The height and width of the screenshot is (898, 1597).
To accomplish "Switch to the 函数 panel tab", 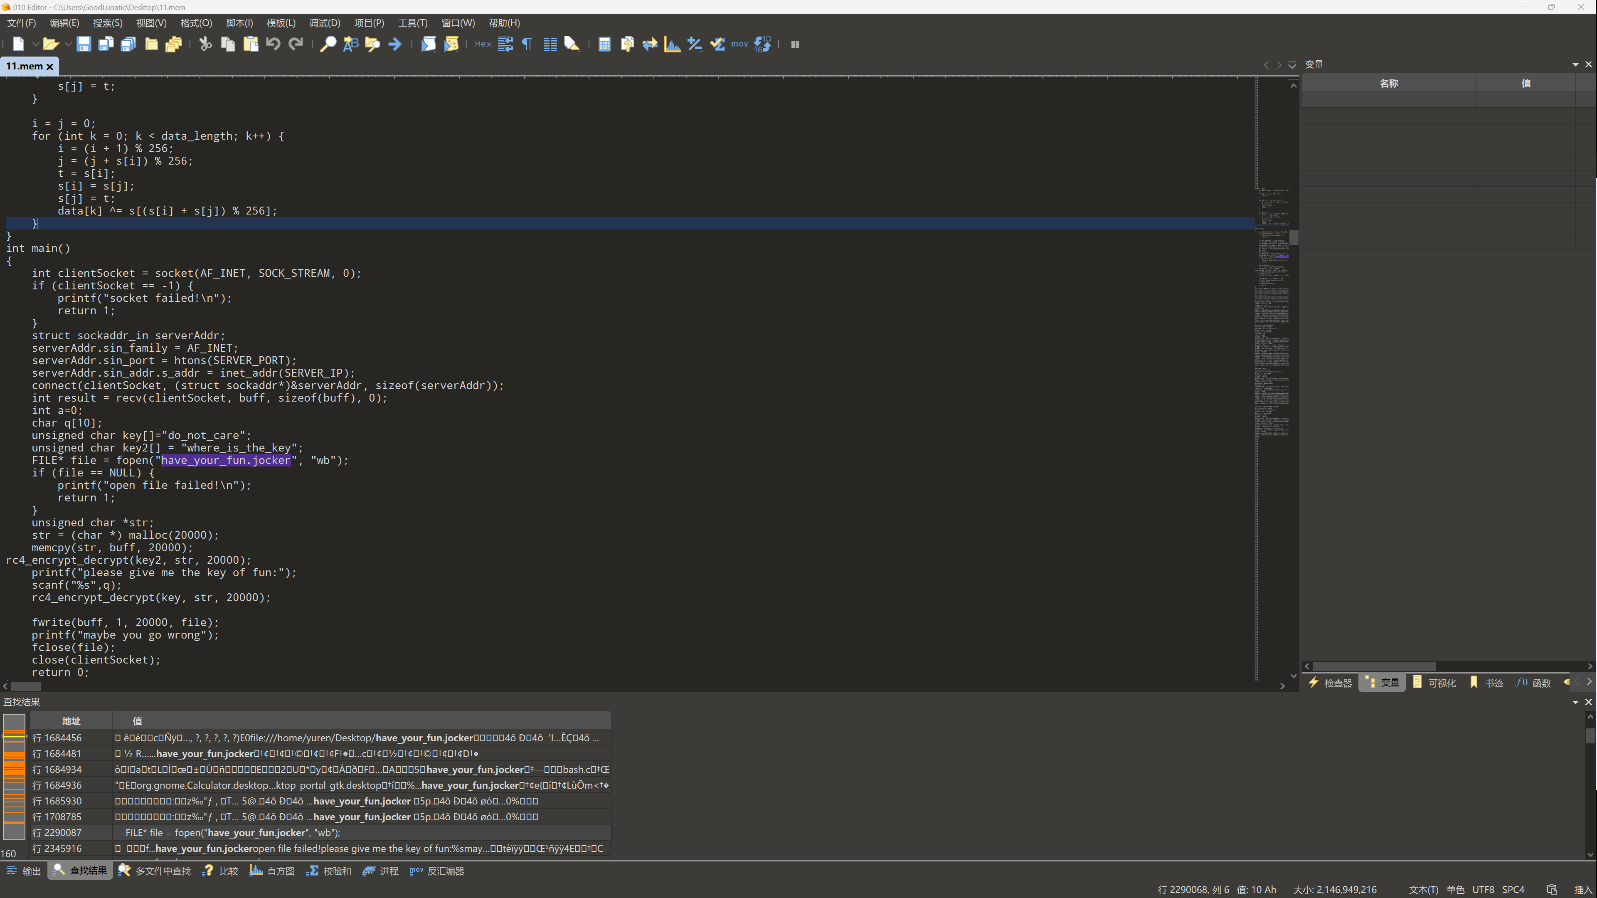I will [1533, 683].
